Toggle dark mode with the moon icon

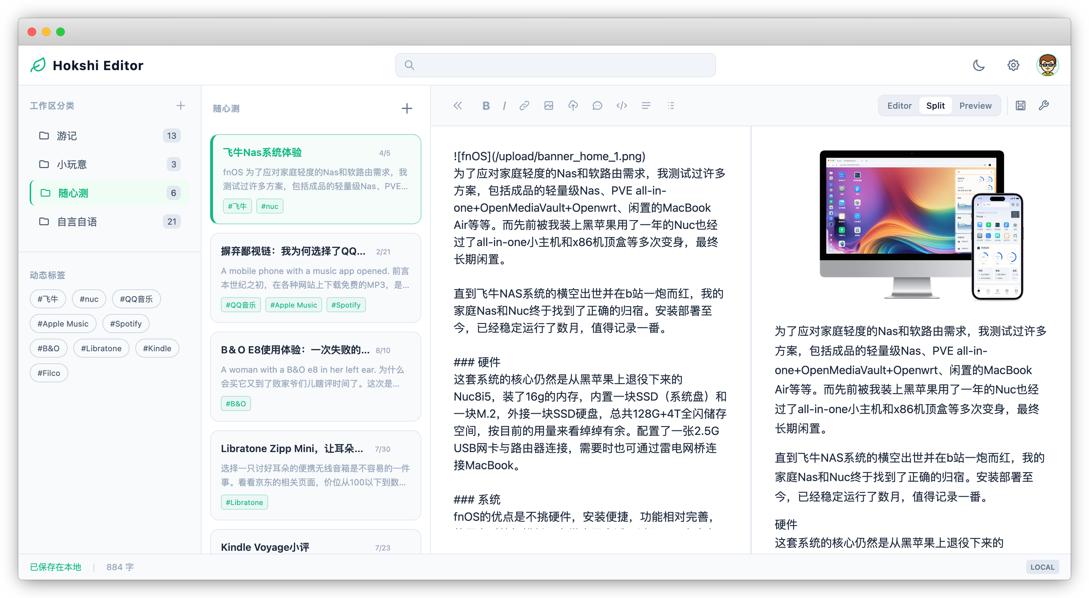point(979,65)
